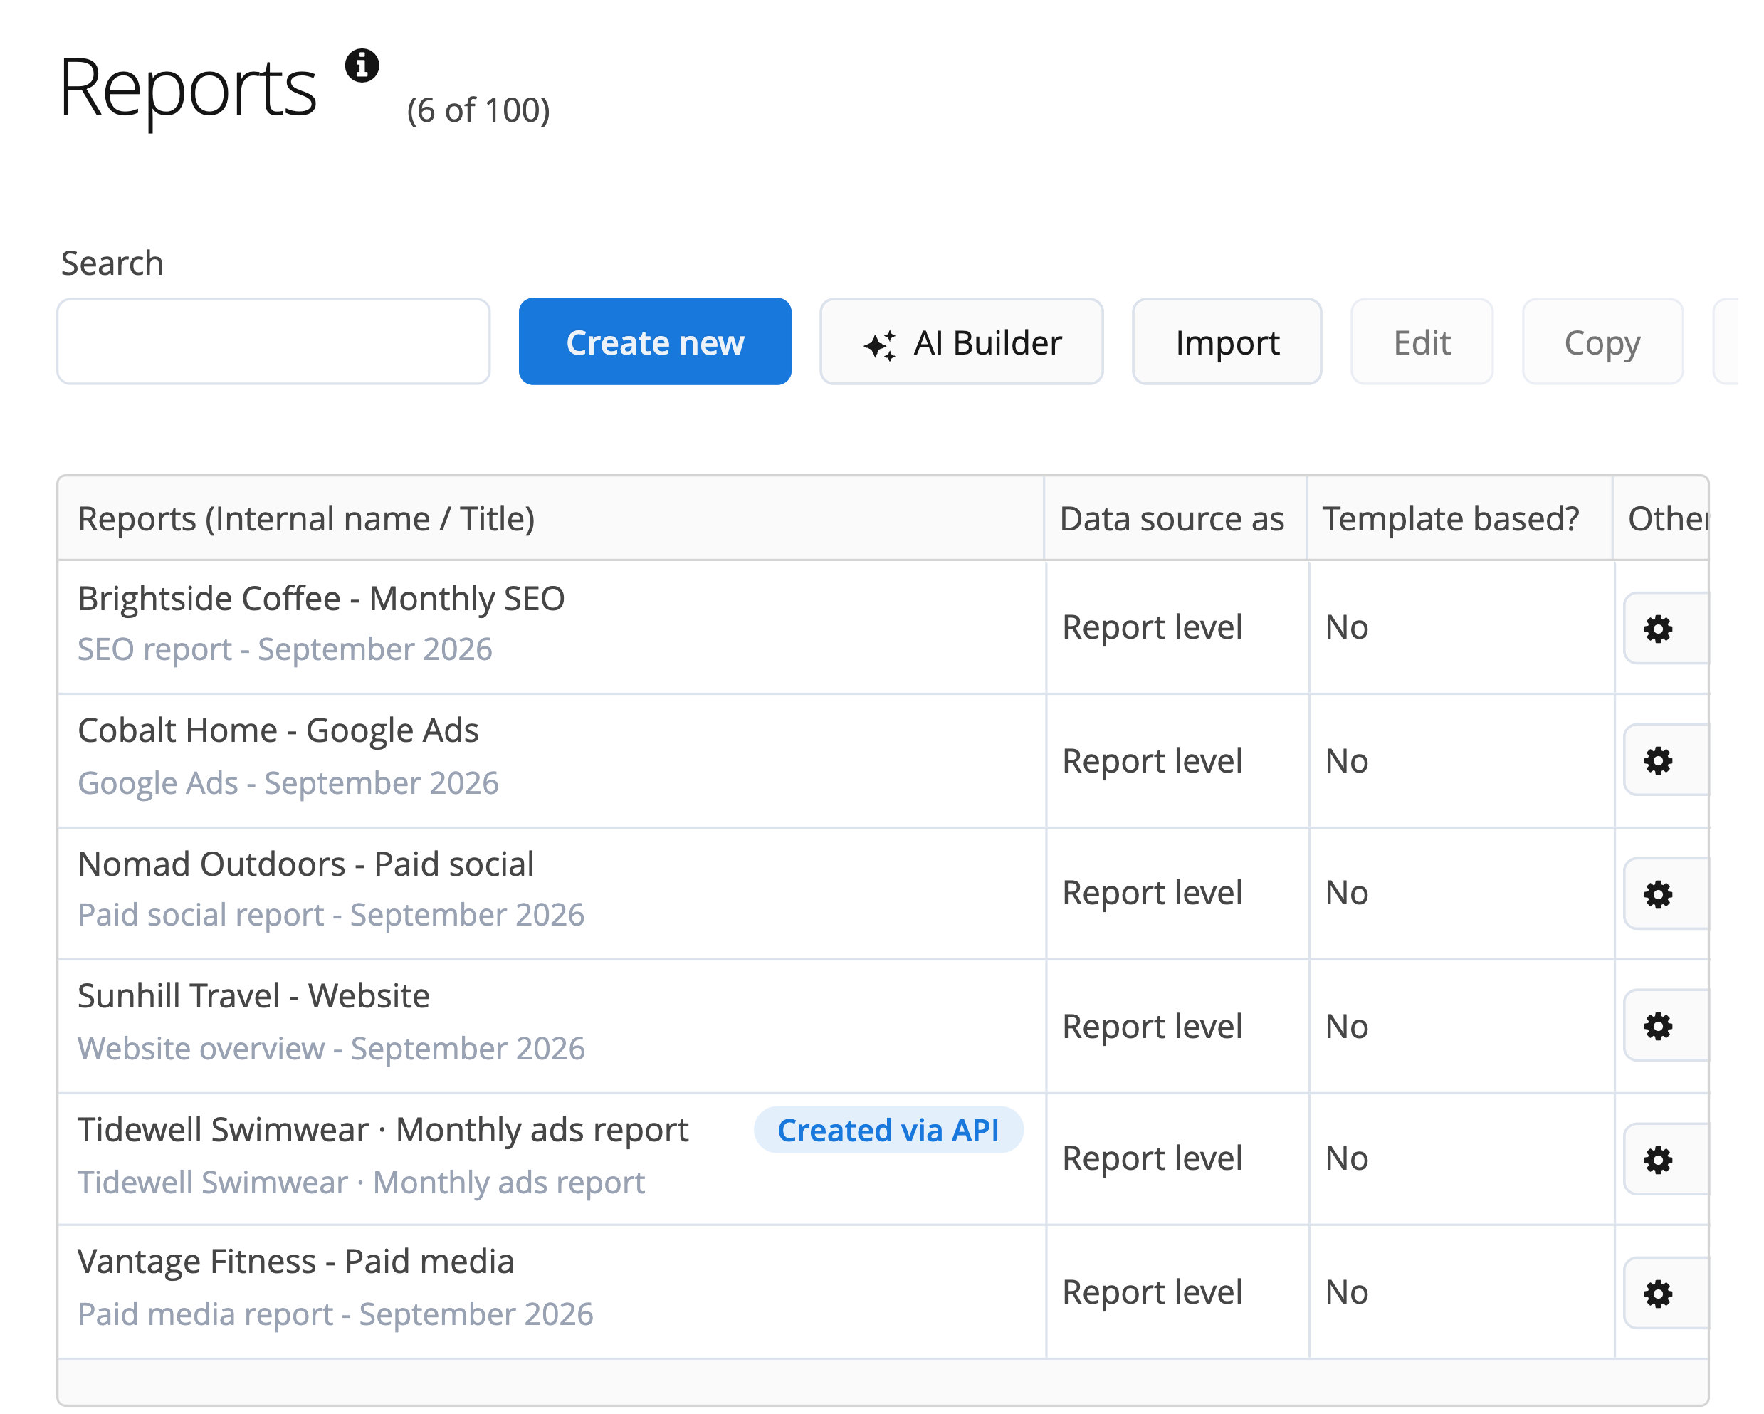
Task: Click the (6 of 100) report count
Action: coord(478,110)
